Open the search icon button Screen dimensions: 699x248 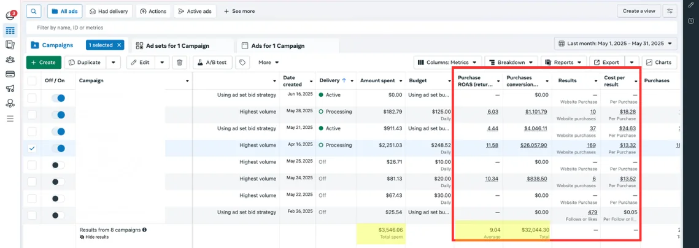33,11
